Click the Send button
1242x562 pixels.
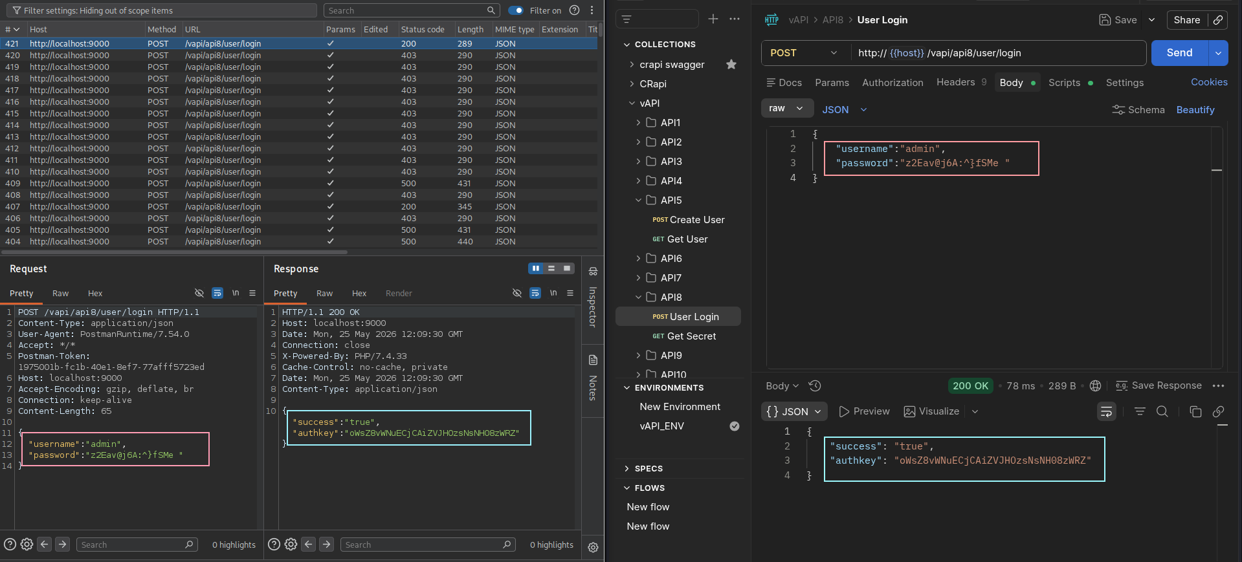pos(1179,53)
